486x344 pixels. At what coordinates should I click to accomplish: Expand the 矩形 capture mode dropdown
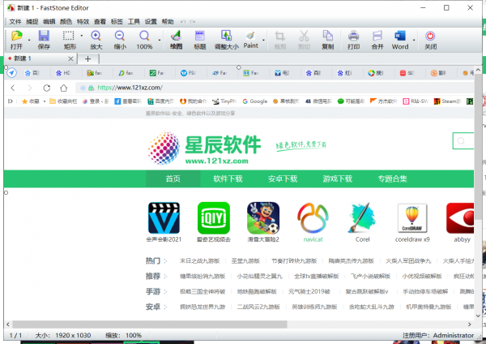coord(82,36)
